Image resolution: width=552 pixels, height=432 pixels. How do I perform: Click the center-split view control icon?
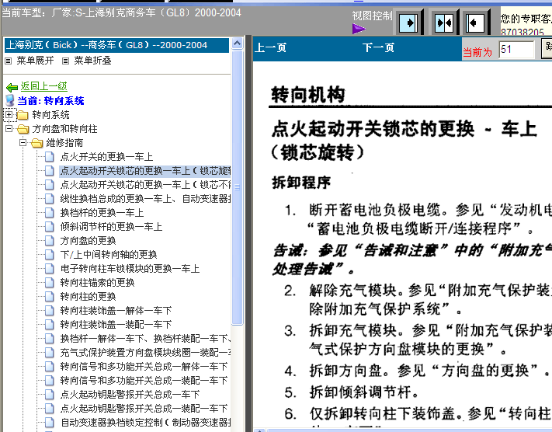tap(444, 23)
